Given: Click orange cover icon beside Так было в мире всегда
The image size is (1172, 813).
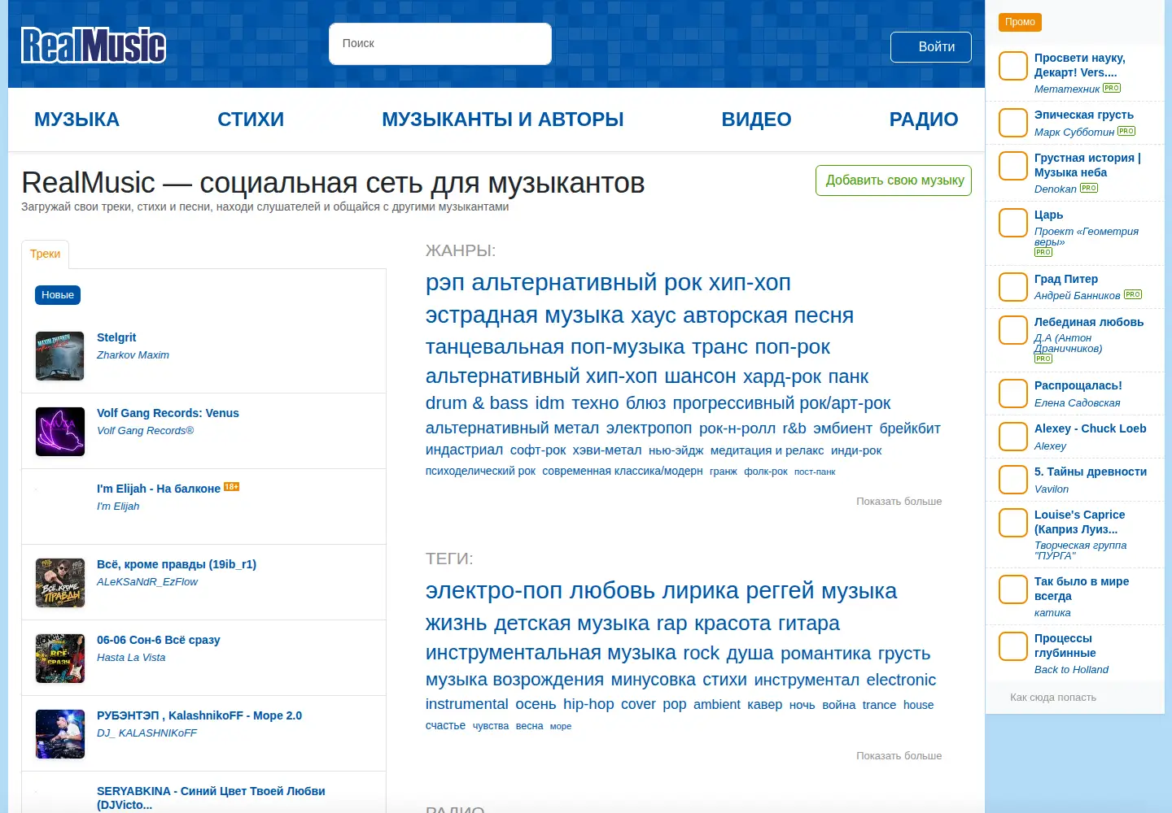Looking at the screenshot, I should coord(1013,589).
